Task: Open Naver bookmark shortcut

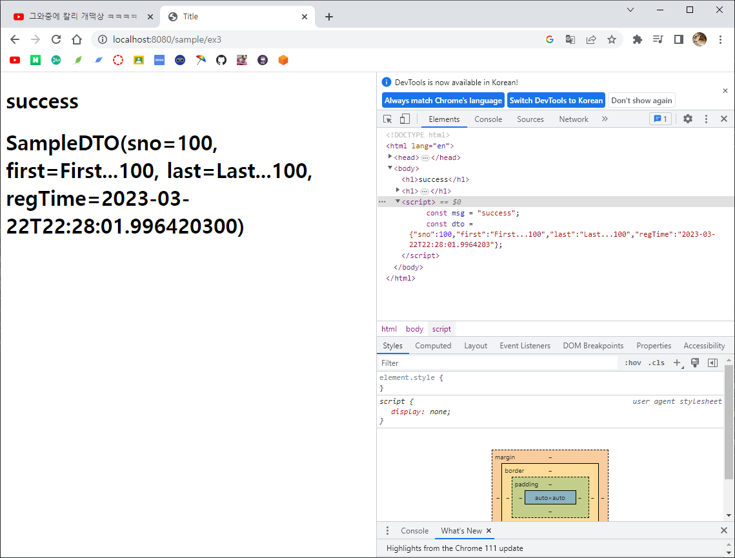Action: [x=35, y=60]
